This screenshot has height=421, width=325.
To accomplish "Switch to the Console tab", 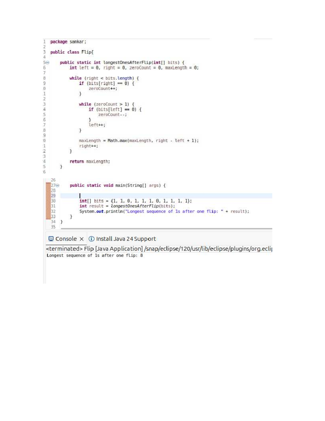I will pyautogui.click(x=66, y=239).
